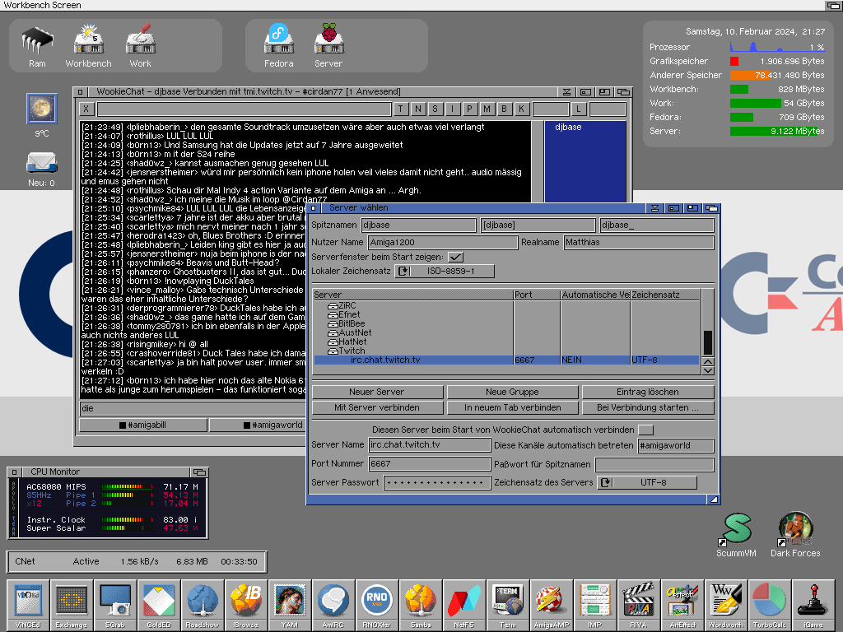Image resolution: width=843 pixels, height=632 pixels.
Task: Launch YAM from the dock
Action: pyautogui.click(x=289, y=605)
